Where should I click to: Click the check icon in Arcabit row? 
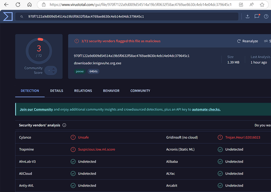point(220,185)
